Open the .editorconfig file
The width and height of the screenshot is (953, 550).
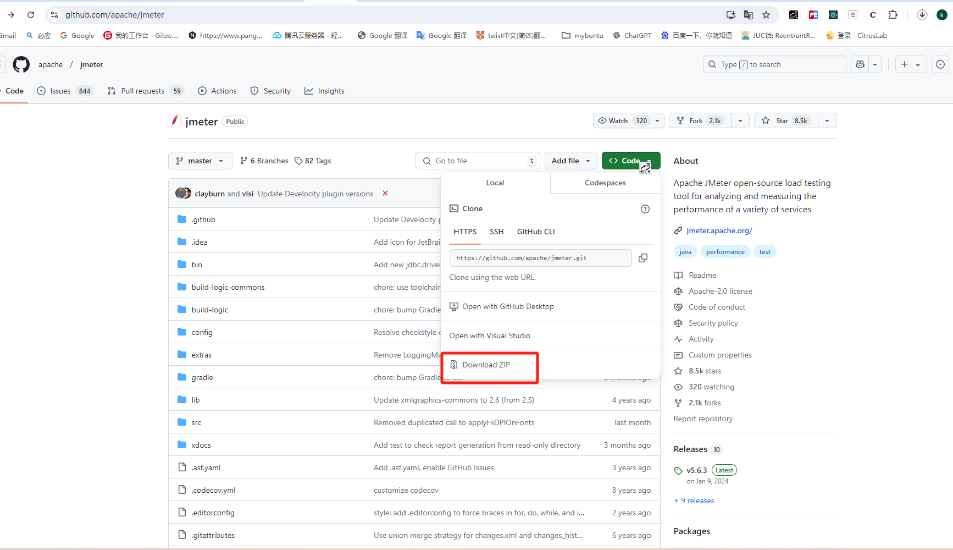pyautogui.click(x=213, y=513)
